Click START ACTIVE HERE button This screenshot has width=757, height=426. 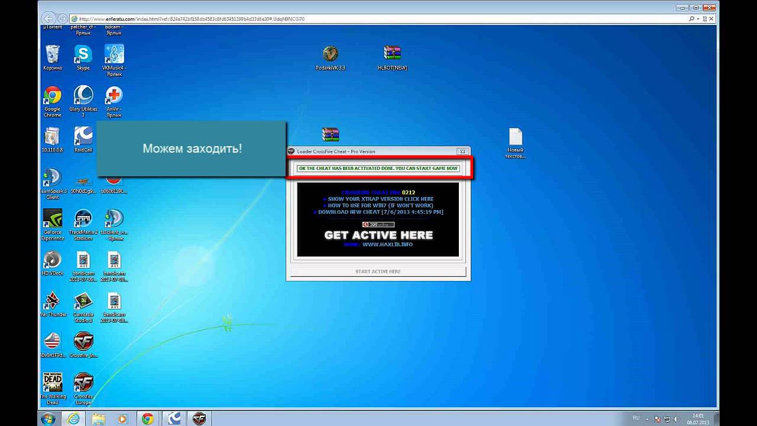(378, 272)
